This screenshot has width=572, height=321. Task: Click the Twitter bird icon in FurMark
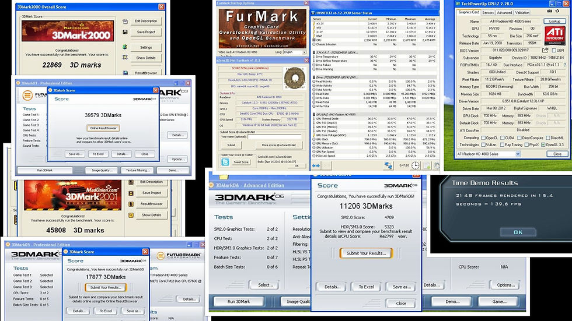tap(225, 162)
